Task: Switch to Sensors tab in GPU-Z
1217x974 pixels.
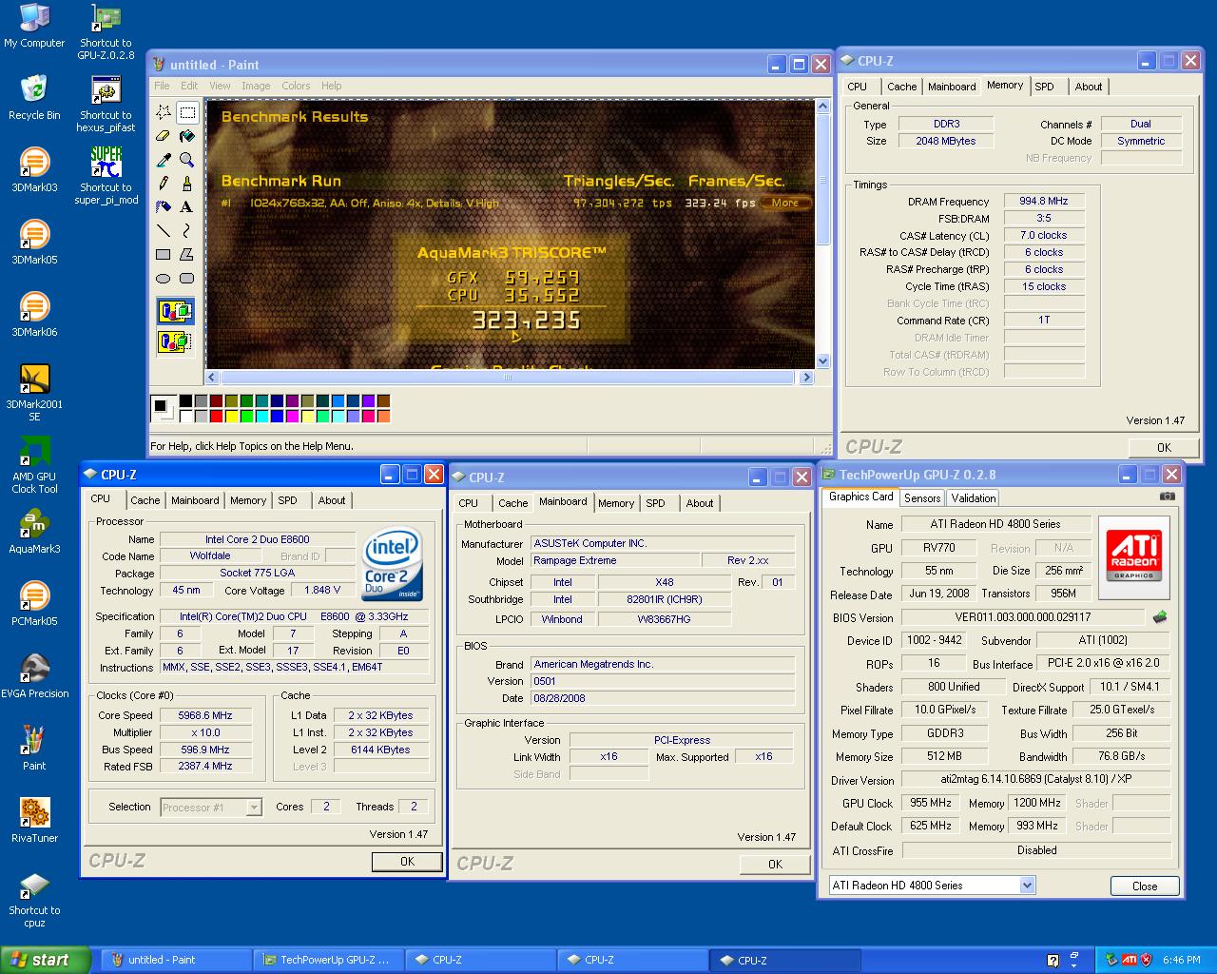Action: 922,497
